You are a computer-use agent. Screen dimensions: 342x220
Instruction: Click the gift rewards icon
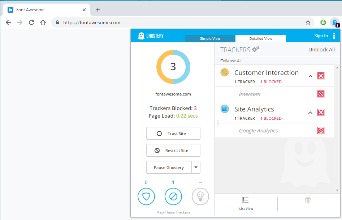tap(308, 200)
